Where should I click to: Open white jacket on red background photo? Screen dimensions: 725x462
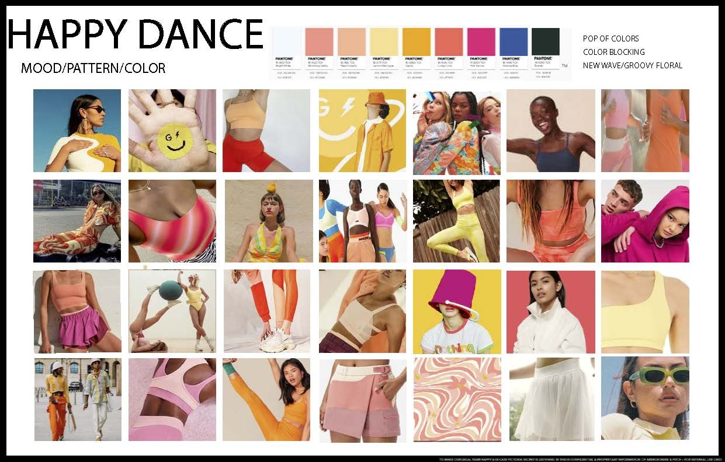(x=551, y=311)
